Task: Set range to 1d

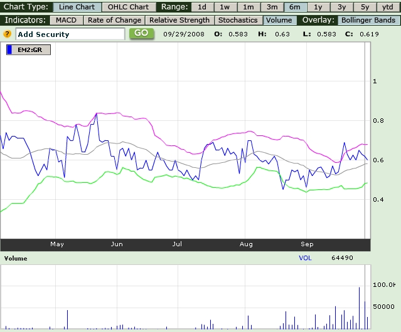Action: [x=201, y=7]
